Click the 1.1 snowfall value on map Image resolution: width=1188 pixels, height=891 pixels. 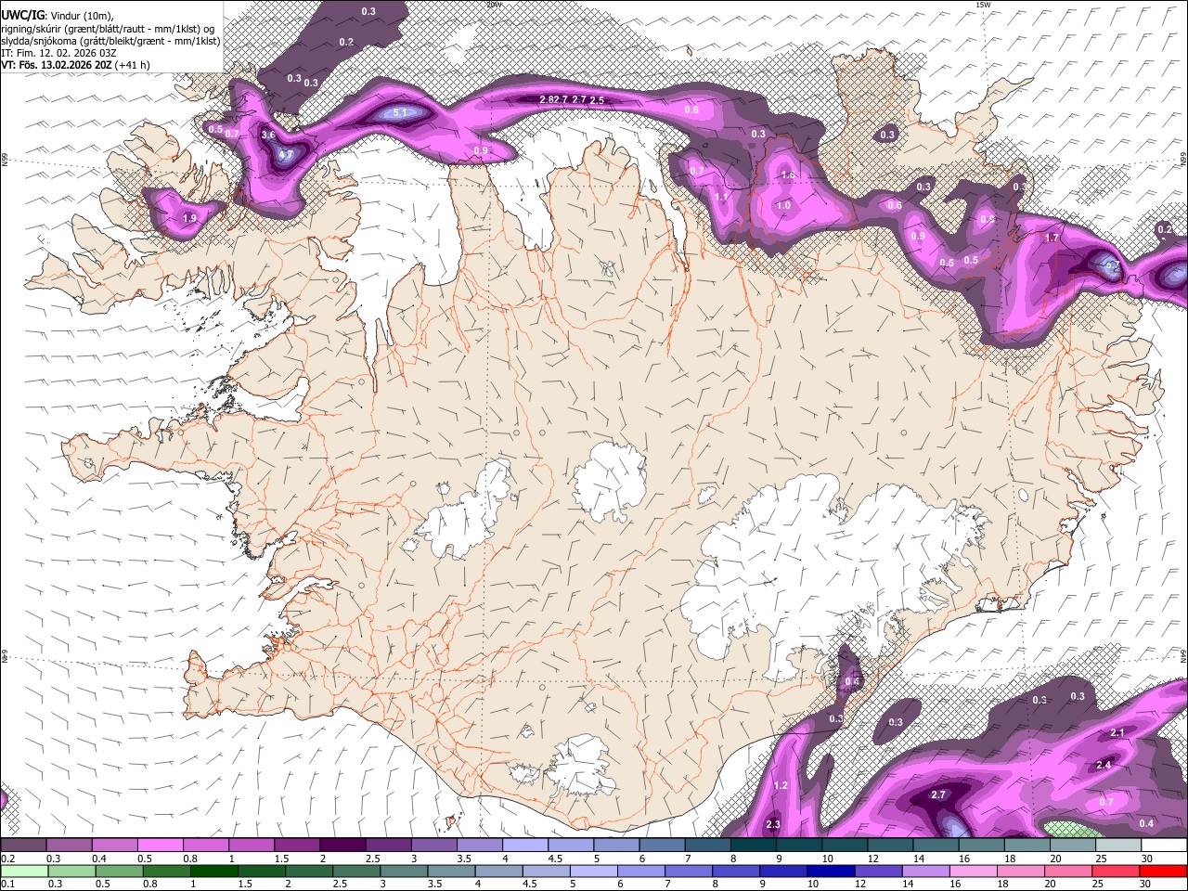coord(721,198)
